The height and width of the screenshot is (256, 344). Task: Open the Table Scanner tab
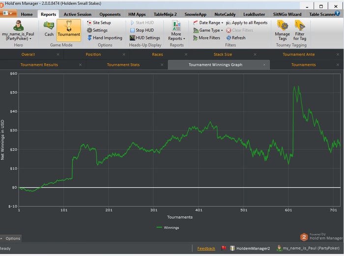(x=321, y=14)
